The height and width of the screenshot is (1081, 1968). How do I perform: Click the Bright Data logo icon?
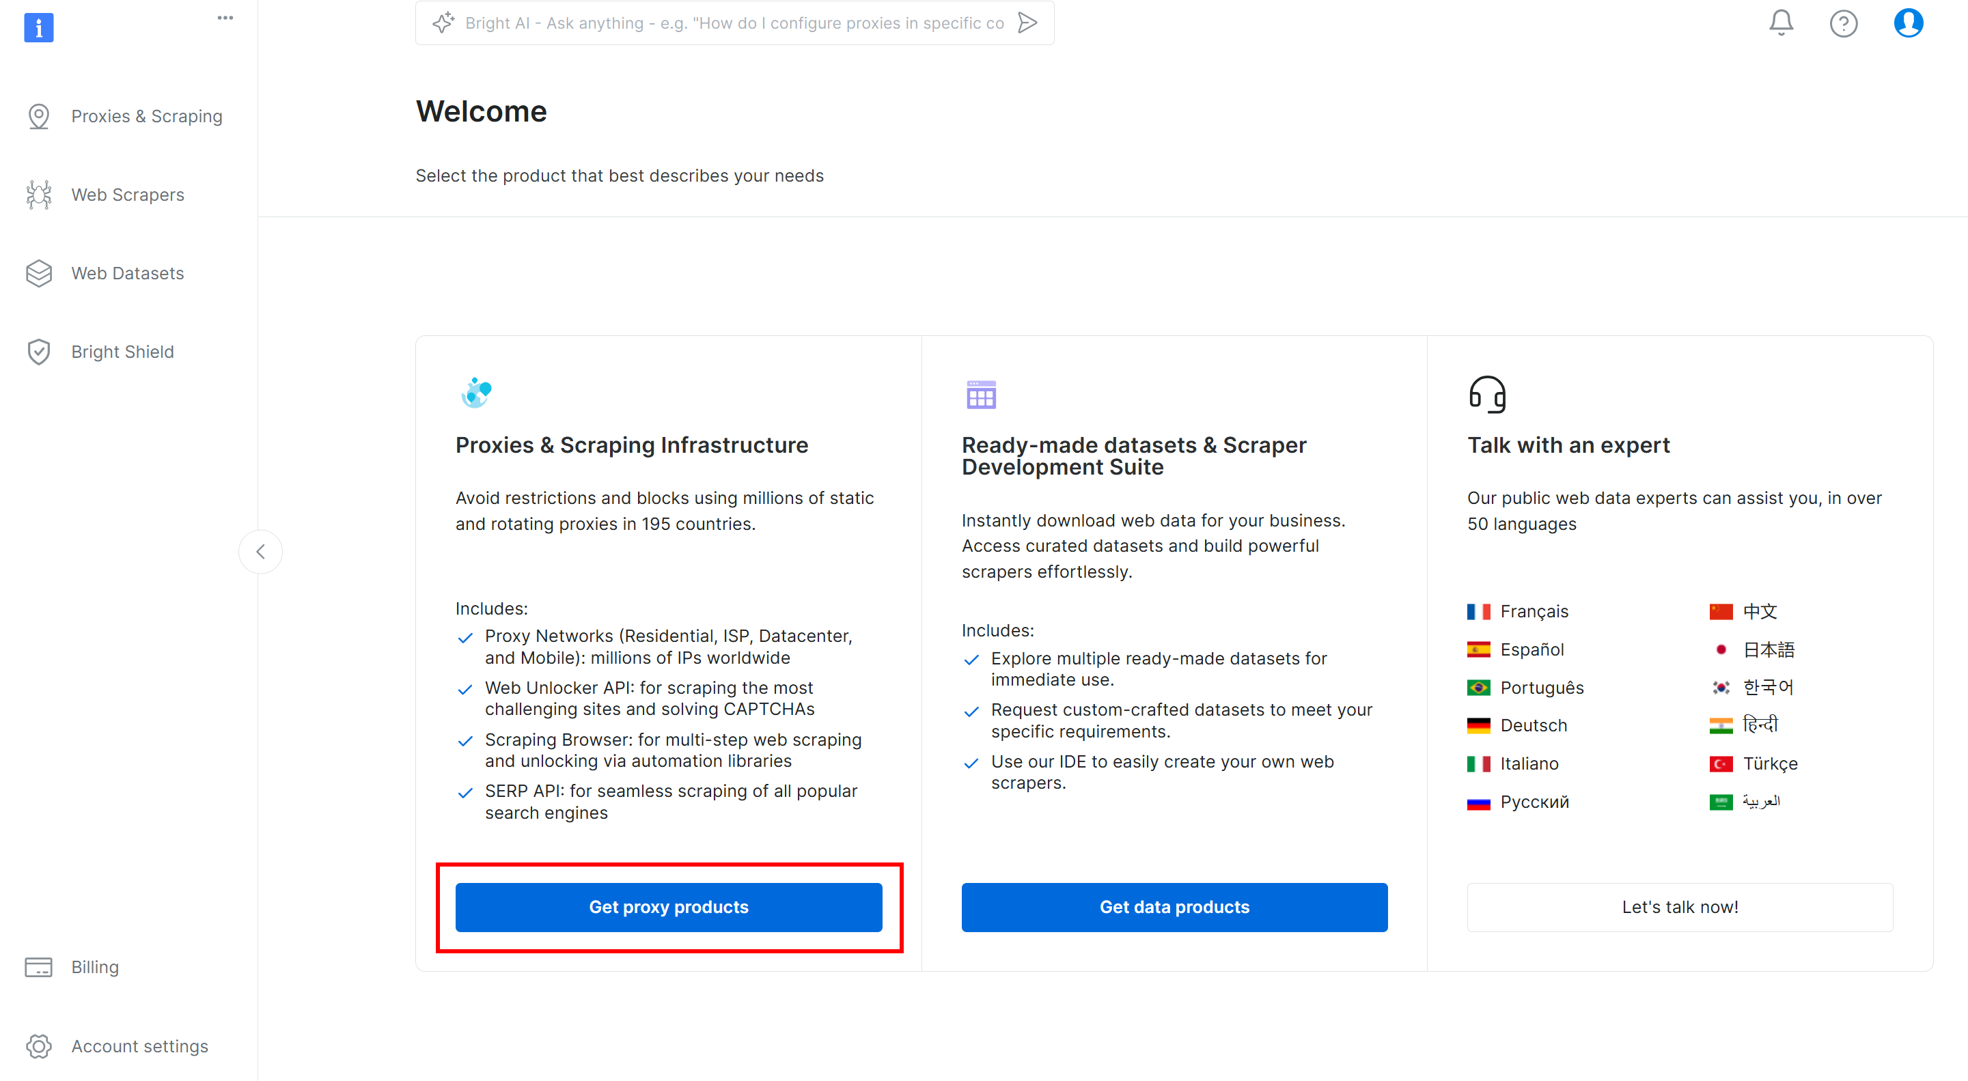coord(39,27)
